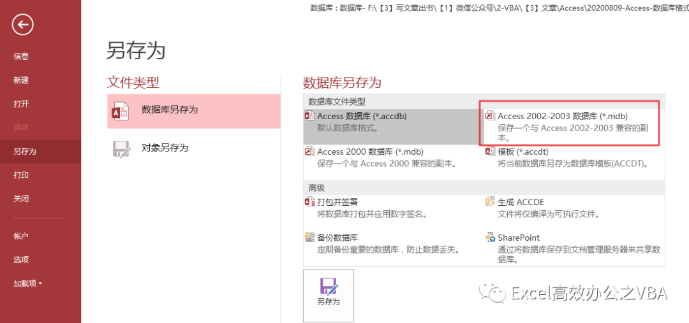Screen dimensions: 689x323
Task: Click the database path text in title bar
Action: click(x=500, y=8)
